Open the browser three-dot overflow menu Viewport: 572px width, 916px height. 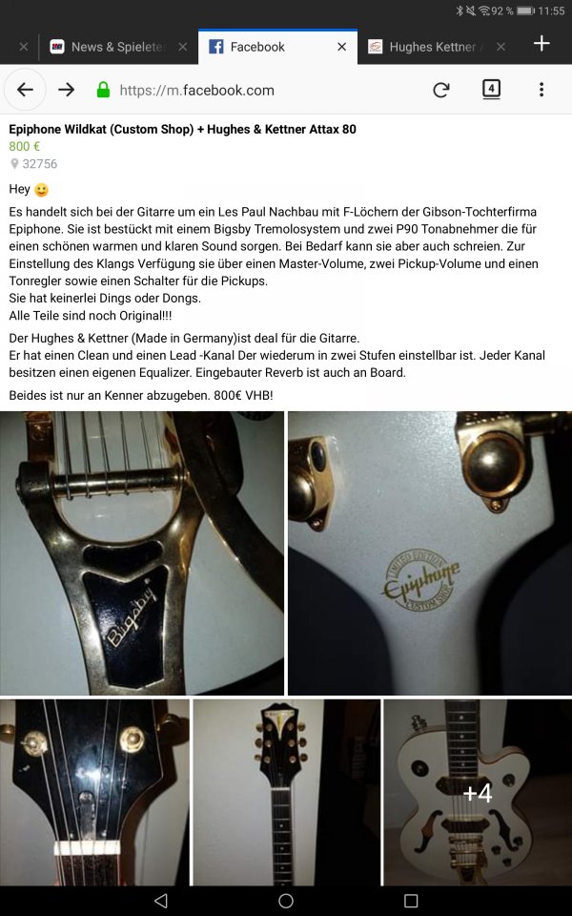pyautogui.click(x=541, y=90)
